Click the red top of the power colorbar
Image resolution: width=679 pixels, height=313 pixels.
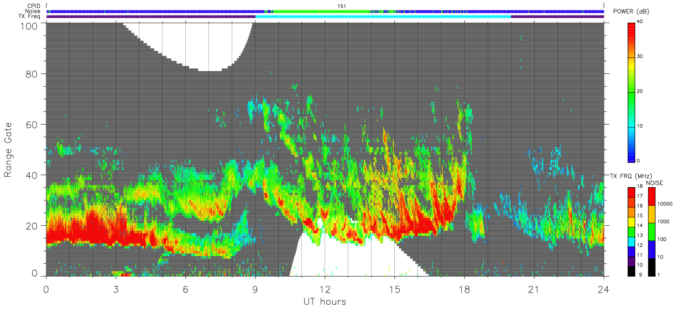(631, 26)
